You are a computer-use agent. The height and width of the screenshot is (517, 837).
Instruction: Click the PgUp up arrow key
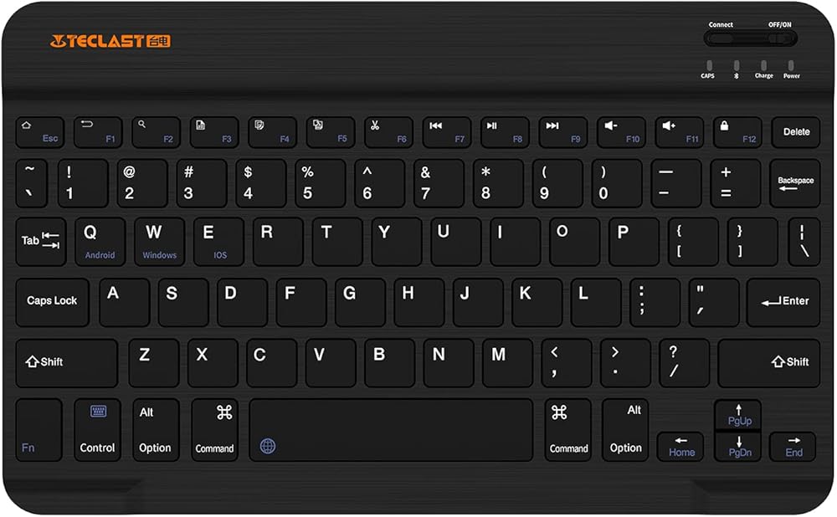(738, 415)
